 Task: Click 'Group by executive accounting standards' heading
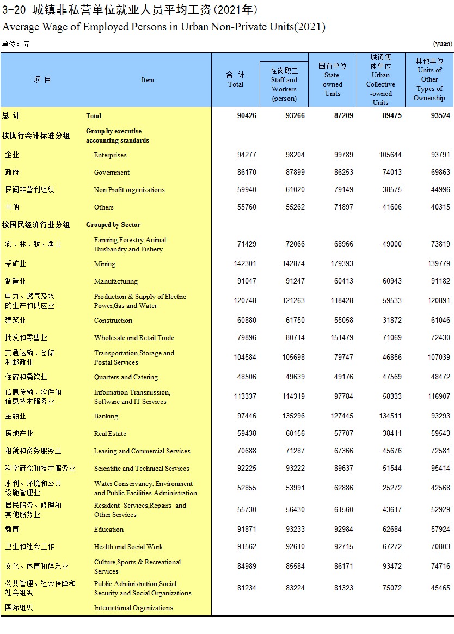point(118,136)
